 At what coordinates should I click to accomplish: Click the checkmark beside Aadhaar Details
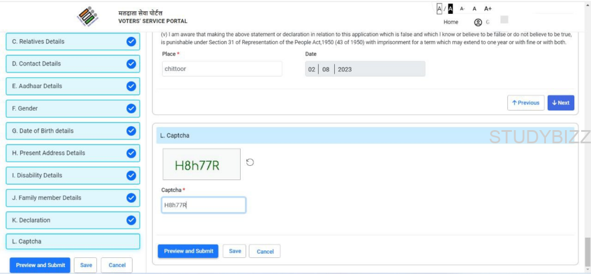[131, 86]
